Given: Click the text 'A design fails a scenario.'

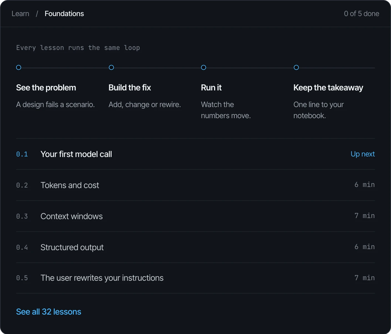Looking at the screenshot, I should [x=56, y=105].
